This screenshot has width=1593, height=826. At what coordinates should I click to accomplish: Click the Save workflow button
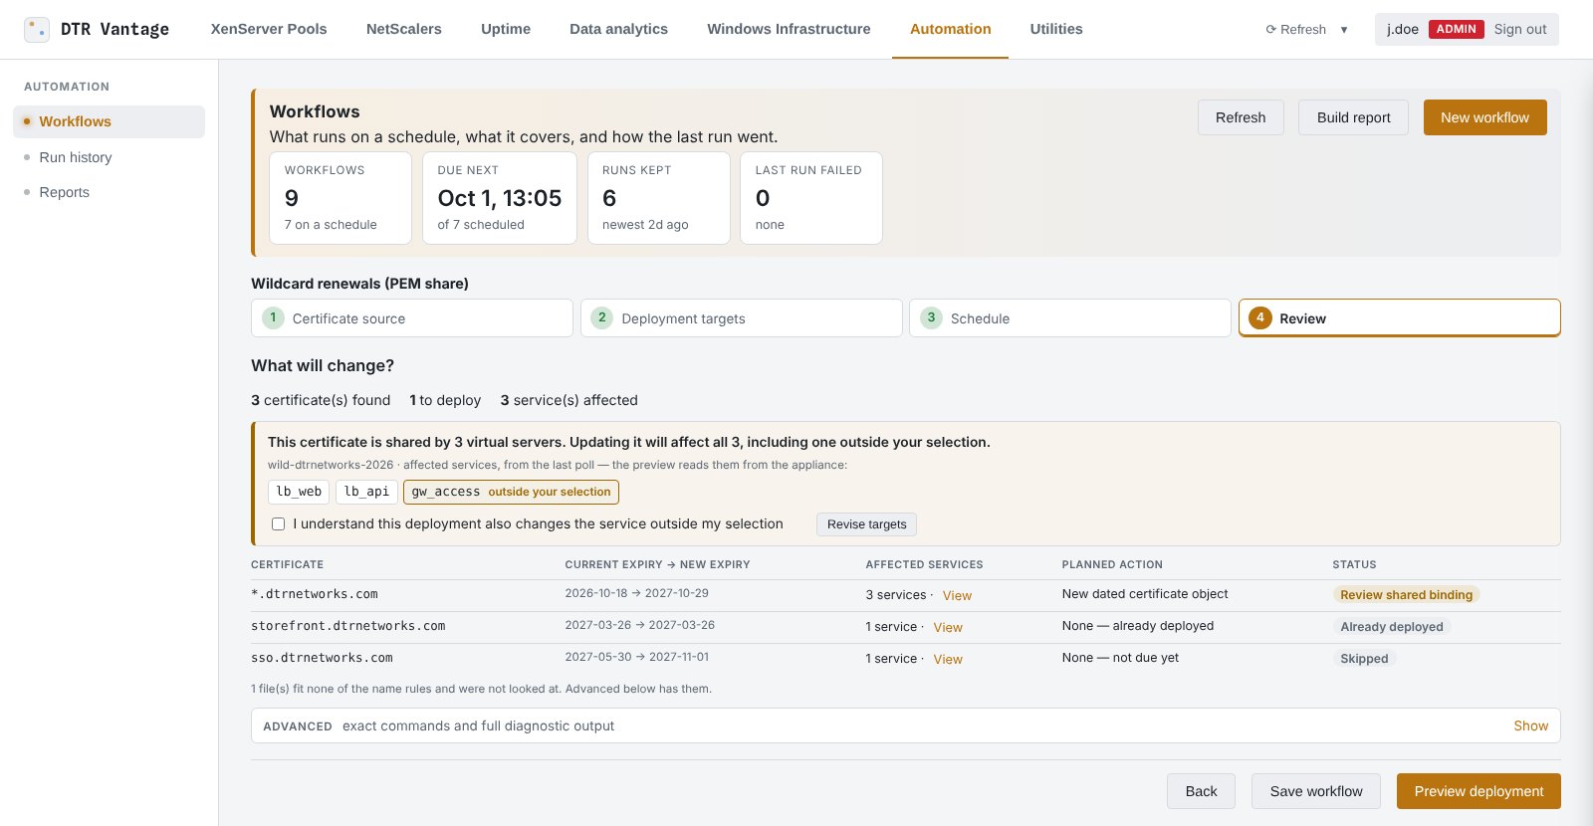pyautogui.click(x=1316, y=791)
